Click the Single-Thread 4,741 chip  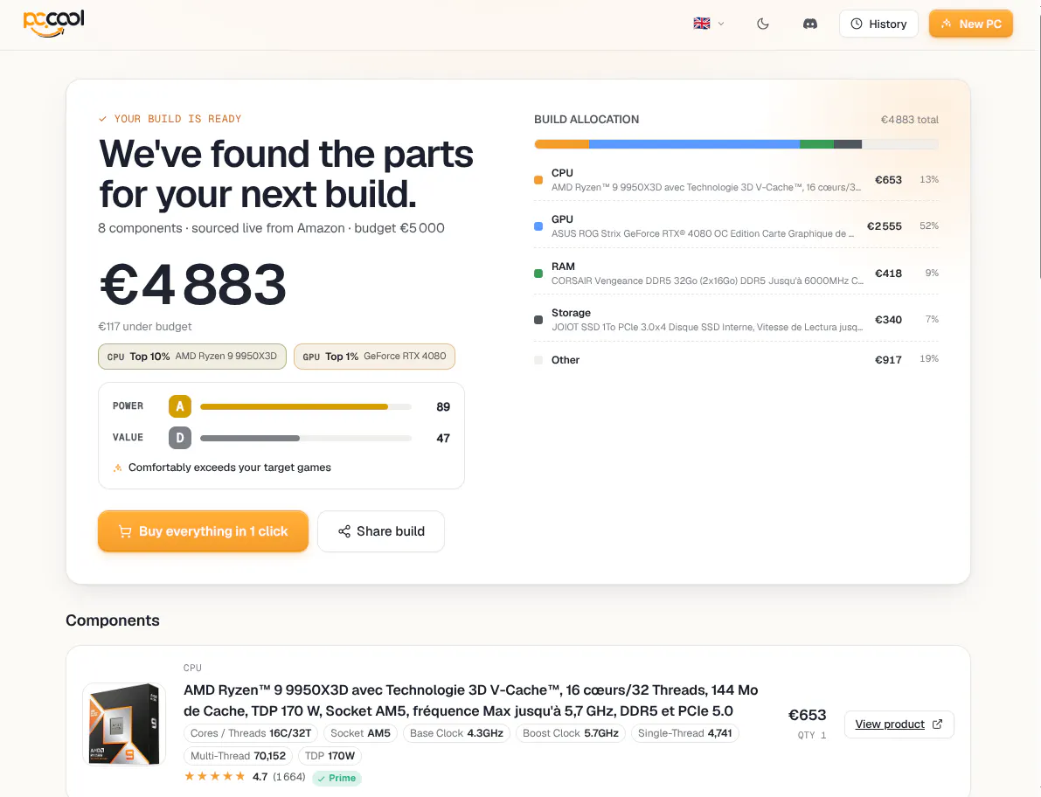[684, 733]
